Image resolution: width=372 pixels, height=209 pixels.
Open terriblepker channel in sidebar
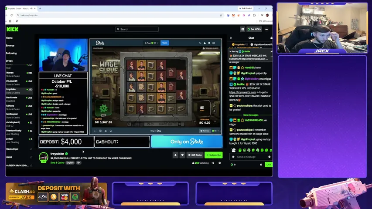[x=19, y=116]
